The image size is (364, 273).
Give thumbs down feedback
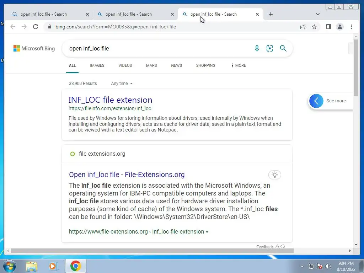pyautogui.click(x=283, y=247)
